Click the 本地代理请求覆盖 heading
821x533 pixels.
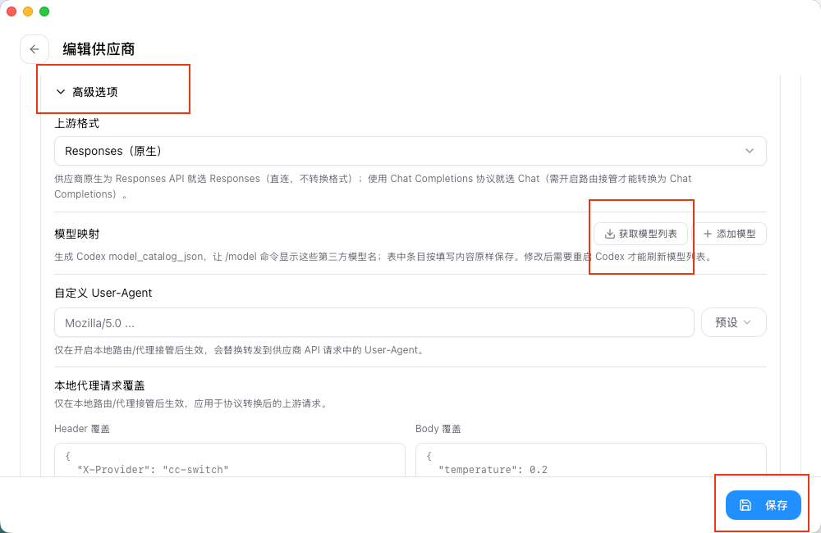[x=99, y=385]
